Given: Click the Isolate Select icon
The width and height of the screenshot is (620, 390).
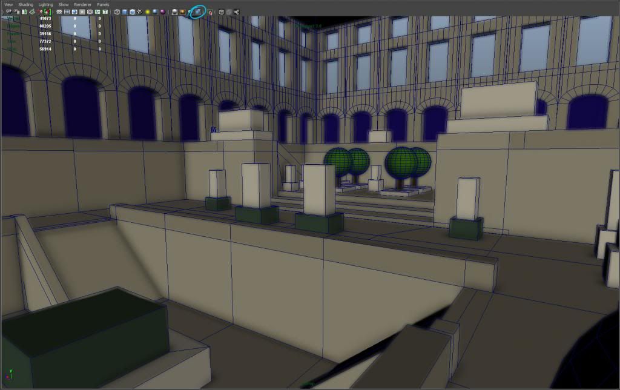Looking at the screenshot, I should pos(210,12).
